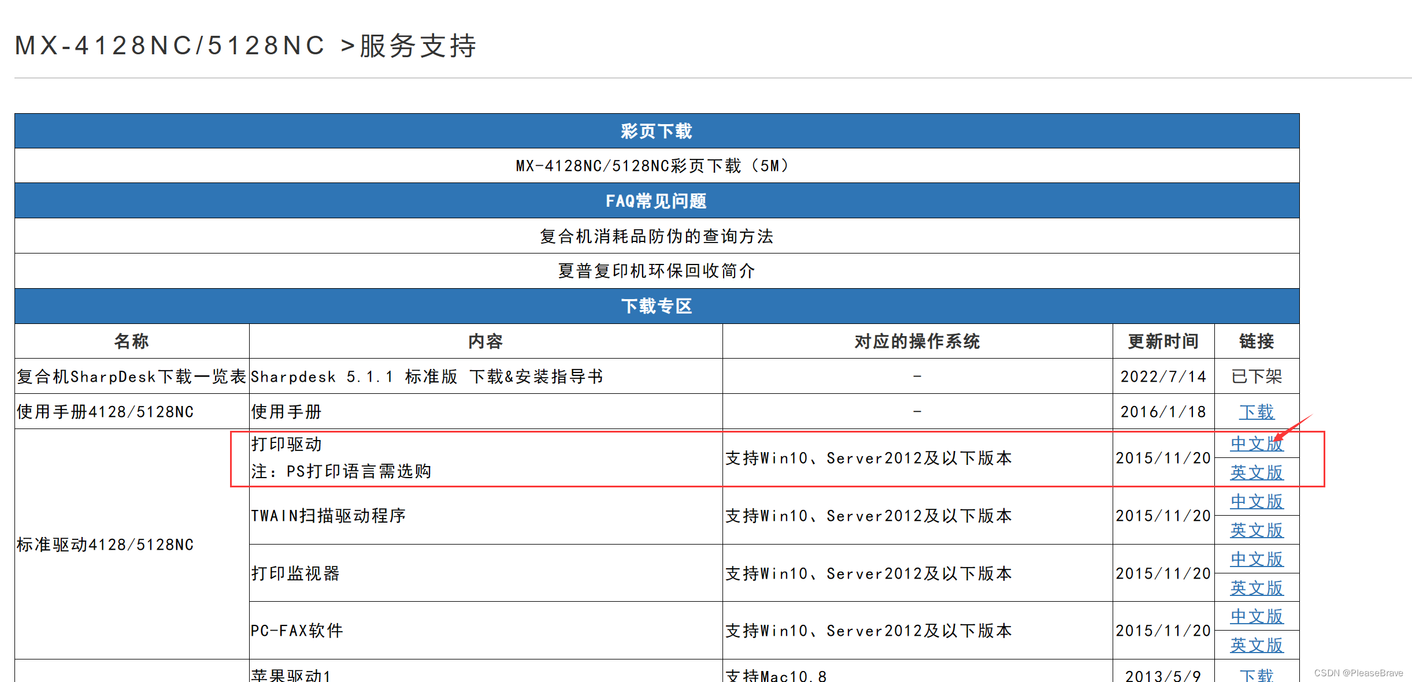Click the 已下架 status cell
The height and width of the screenshot is (682, 1412).
[1257, 377]
